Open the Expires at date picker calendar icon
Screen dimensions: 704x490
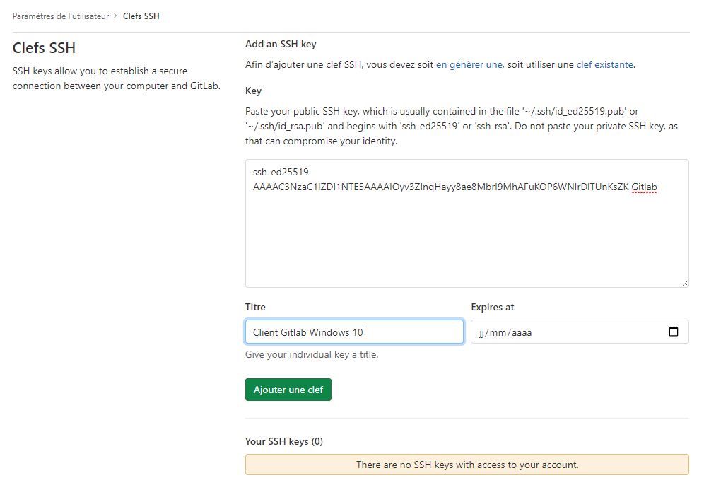coord(675,331)
